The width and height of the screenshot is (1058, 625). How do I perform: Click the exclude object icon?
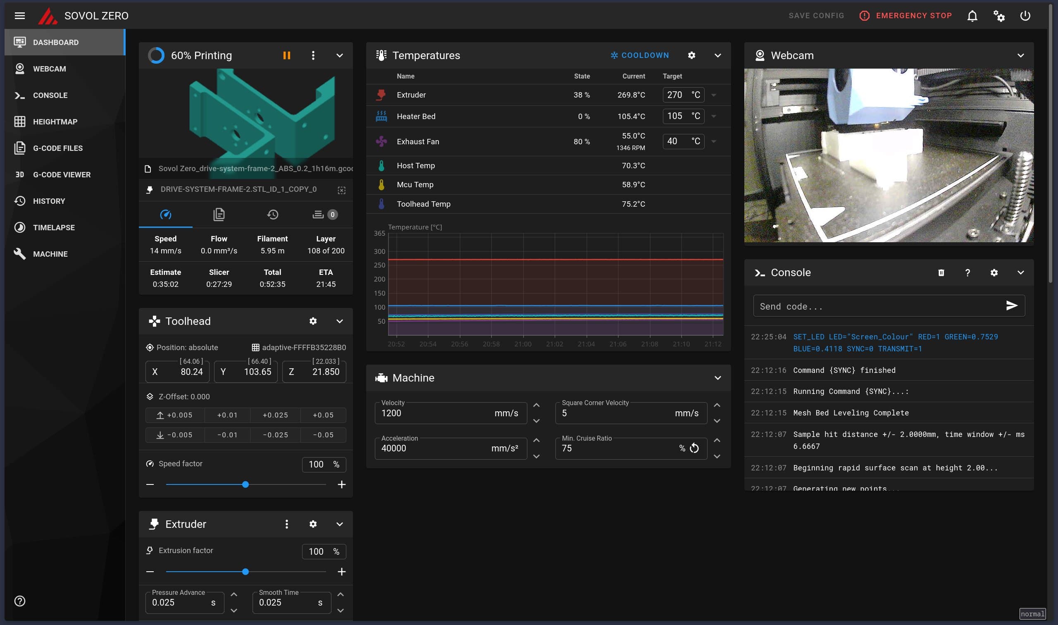341,190
